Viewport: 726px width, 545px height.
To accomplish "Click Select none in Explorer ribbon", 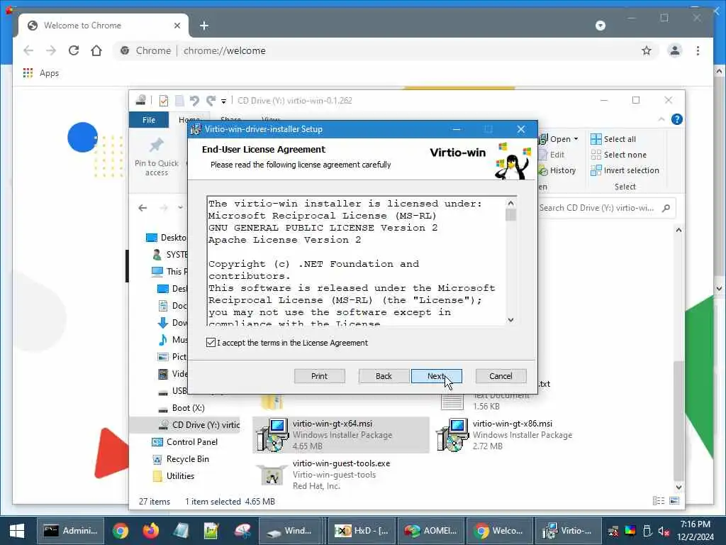I will [618, 155].
